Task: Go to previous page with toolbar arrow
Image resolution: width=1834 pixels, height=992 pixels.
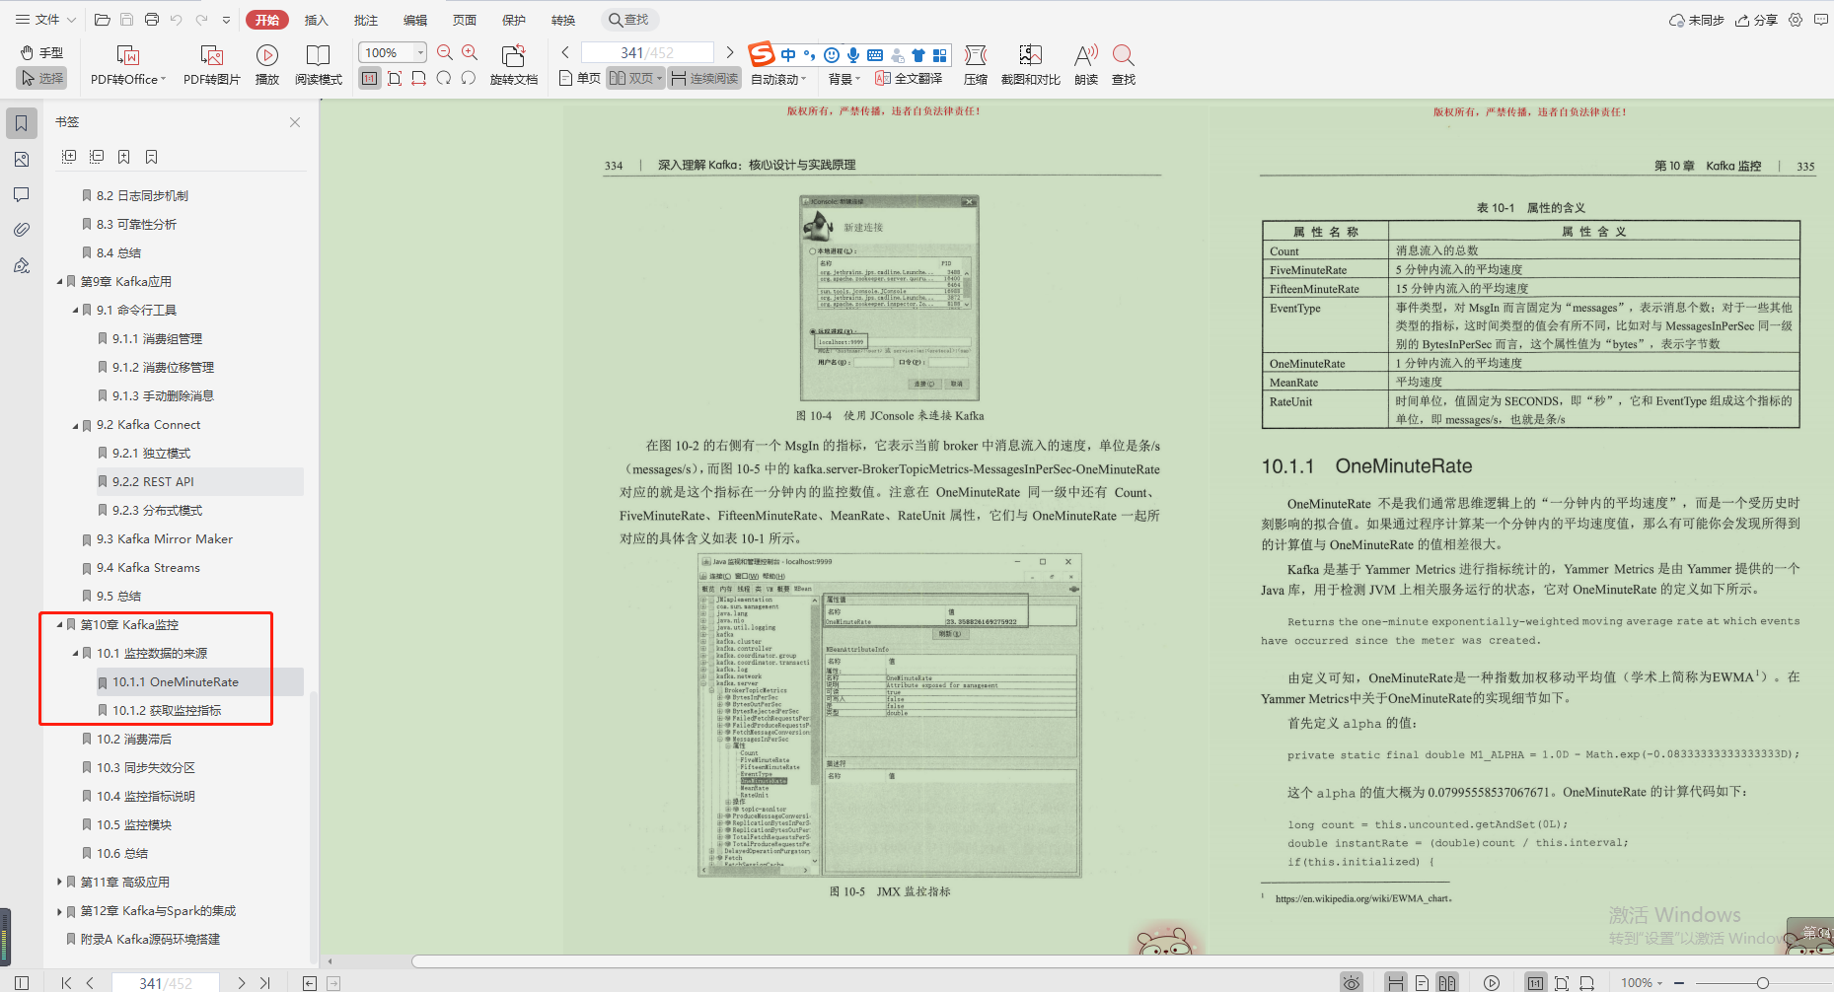Action: [x=565, y=52]
